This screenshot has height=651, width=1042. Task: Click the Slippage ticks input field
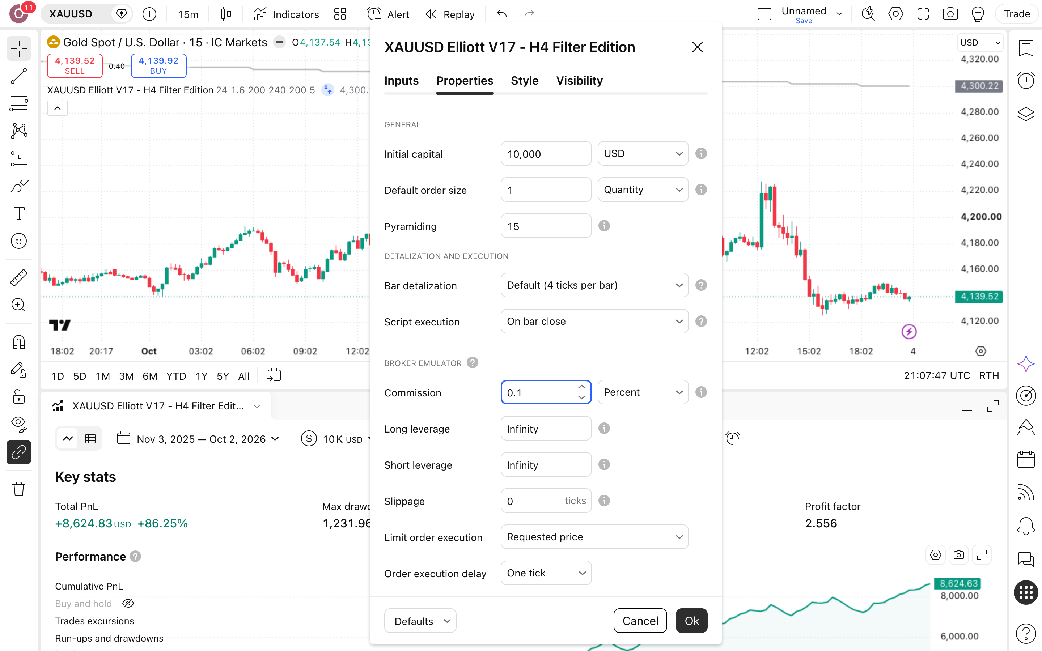(546, 500)
